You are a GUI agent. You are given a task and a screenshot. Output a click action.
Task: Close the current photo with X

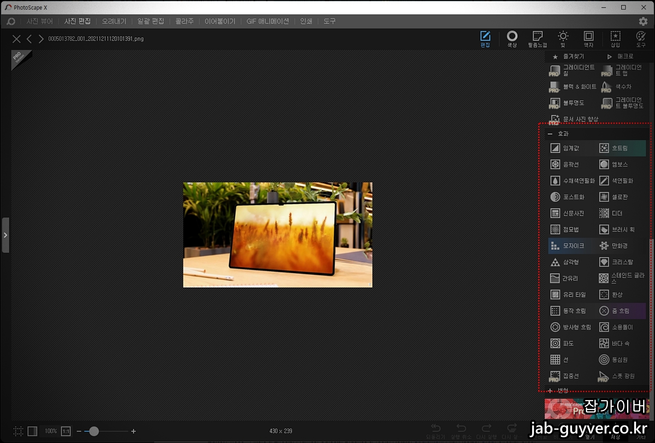[16, 39]
